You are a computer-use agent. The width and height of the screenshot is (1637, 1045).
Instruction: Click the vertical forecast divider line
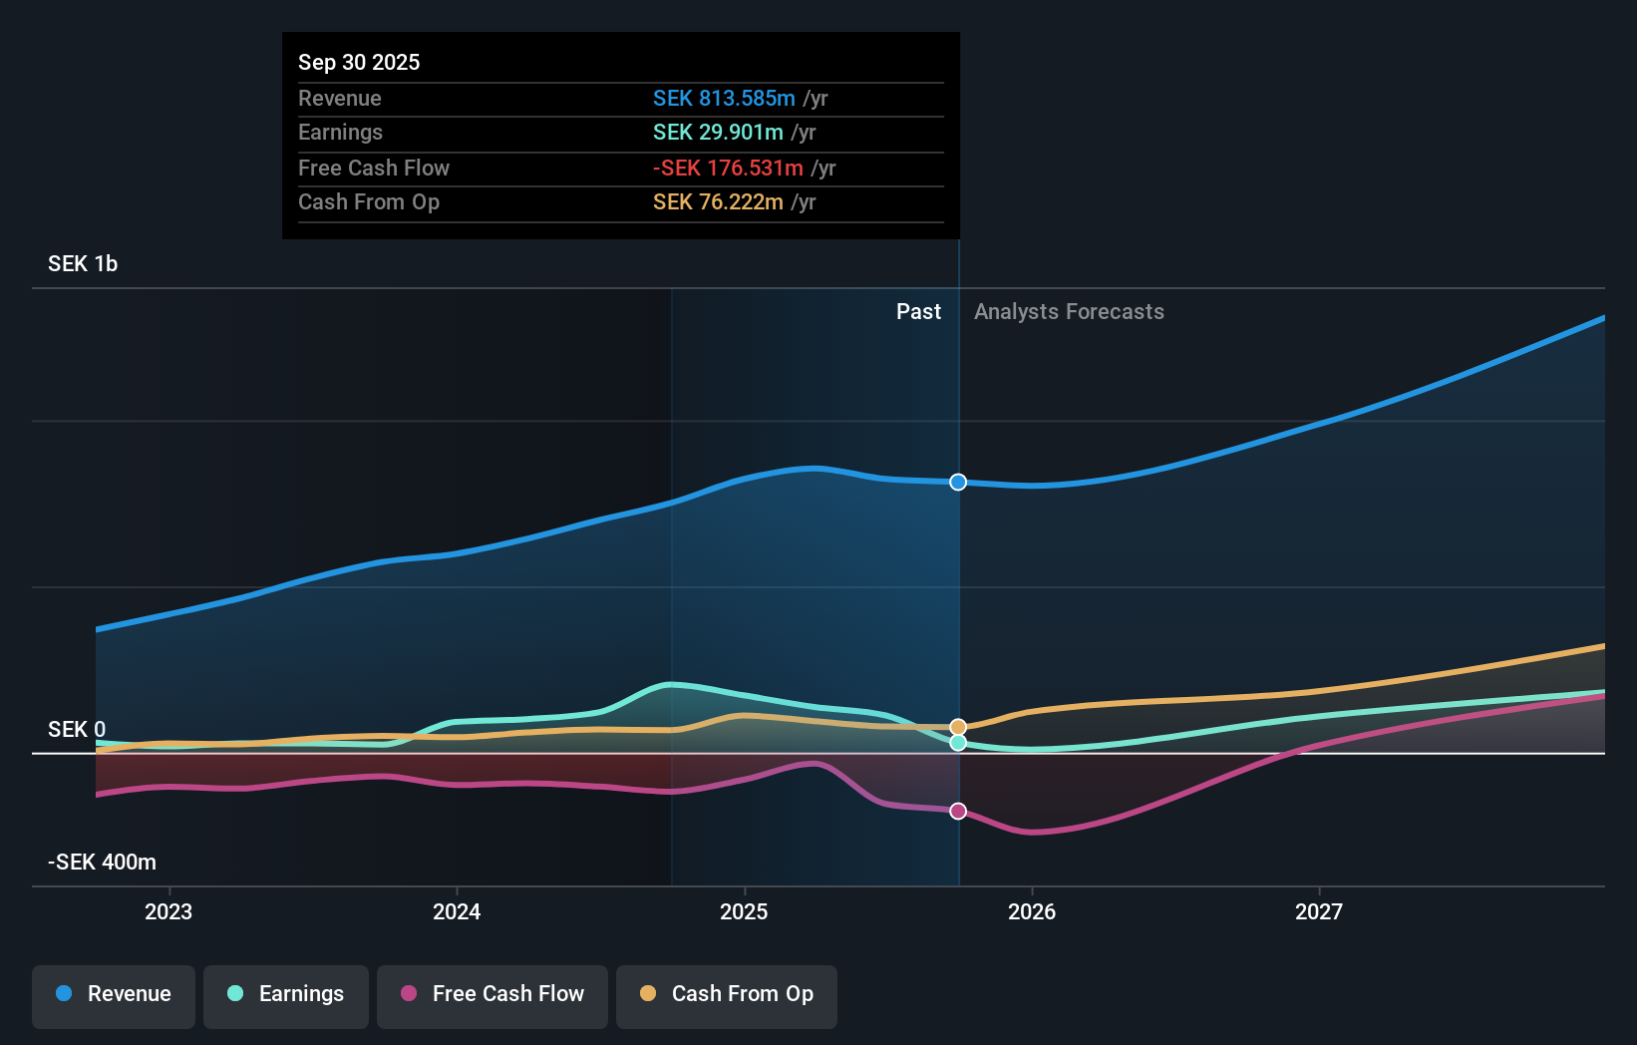[x=958, y=598]
